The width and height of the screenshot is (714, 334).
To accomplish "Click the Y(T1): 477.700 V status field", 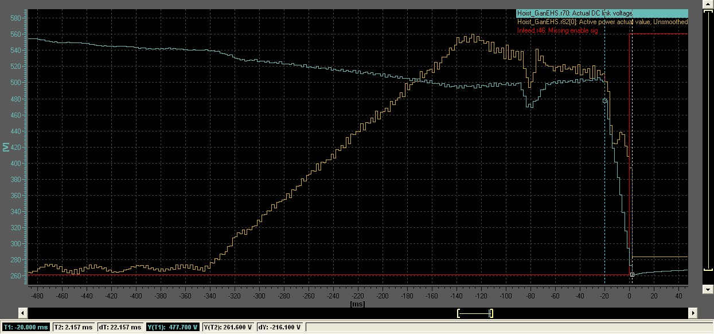I will point(173,327).
